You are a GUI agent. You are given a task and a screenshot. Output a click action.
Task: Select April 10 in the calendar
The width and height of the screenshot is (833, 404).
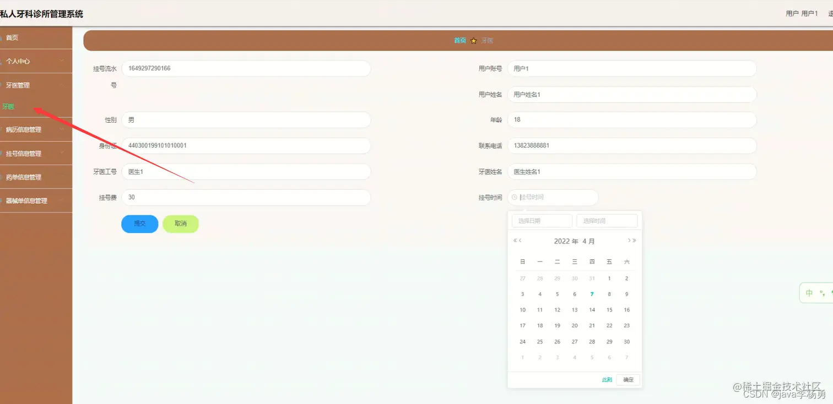tap(523, 310)
